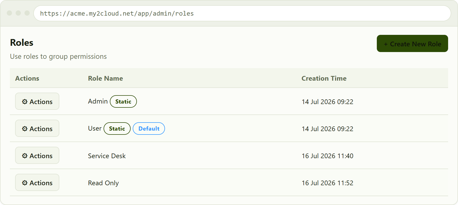Click the 'Use roles to group permissions' subtitle
Viewport: 458px width, 205px height.
[58, 56]
